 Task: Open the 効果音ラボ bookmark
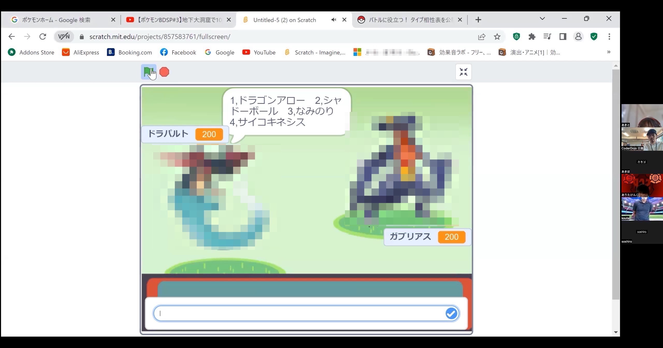point(459,52)
